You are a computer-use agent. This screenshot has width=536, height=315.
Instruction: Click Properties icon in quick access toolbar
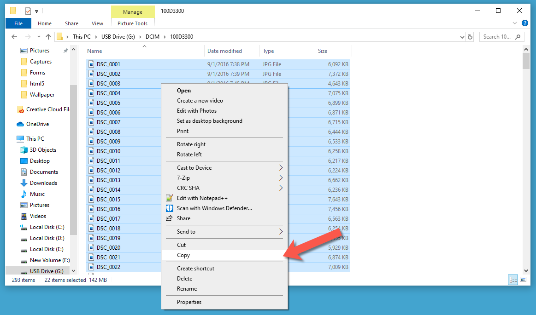[28, 11]
